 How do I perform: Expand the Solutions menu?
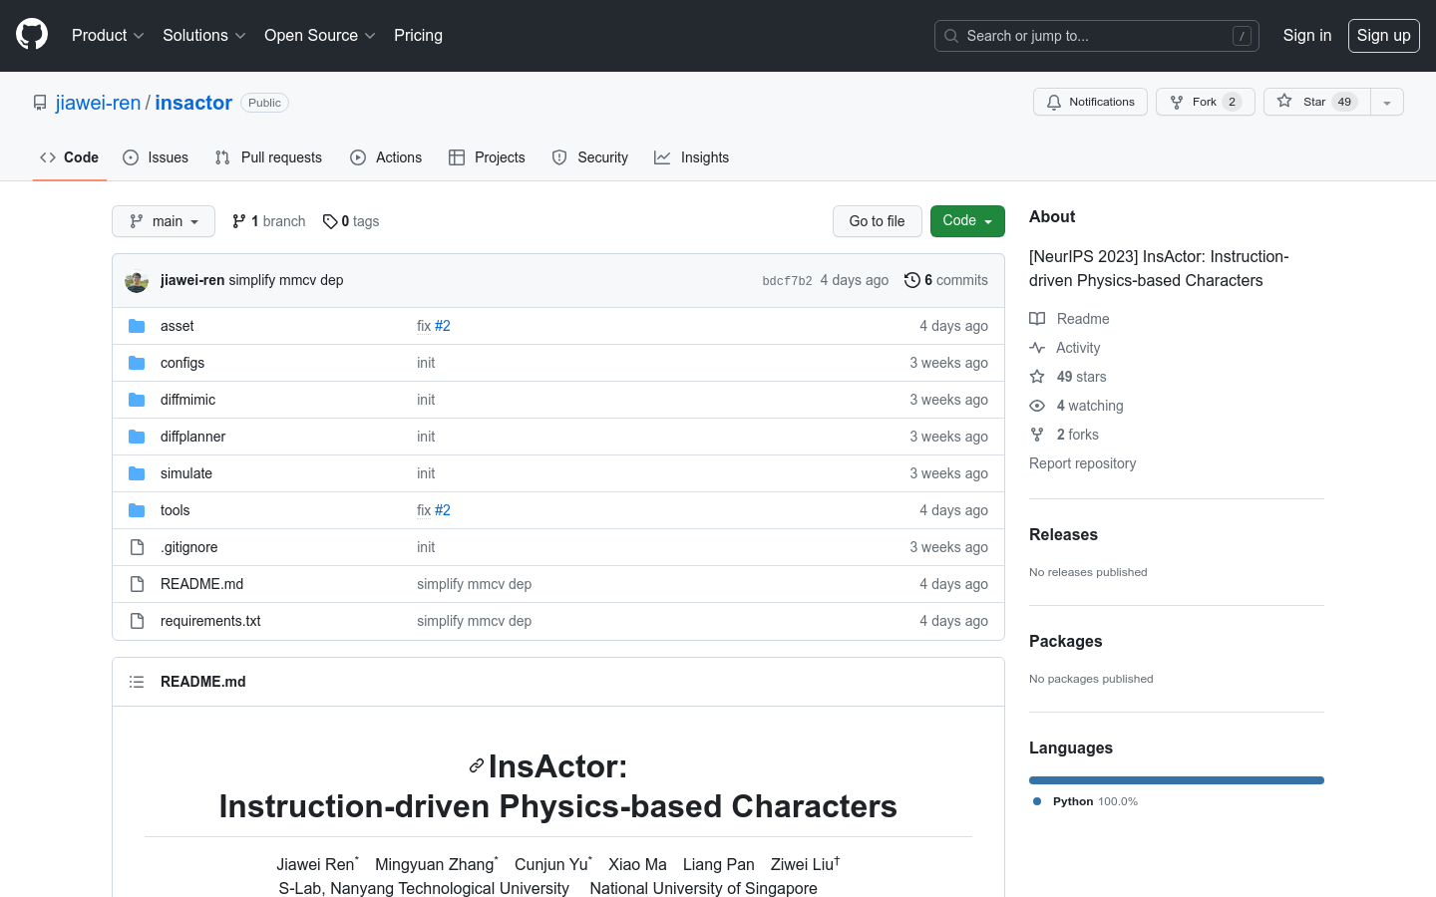click(204, 36)
